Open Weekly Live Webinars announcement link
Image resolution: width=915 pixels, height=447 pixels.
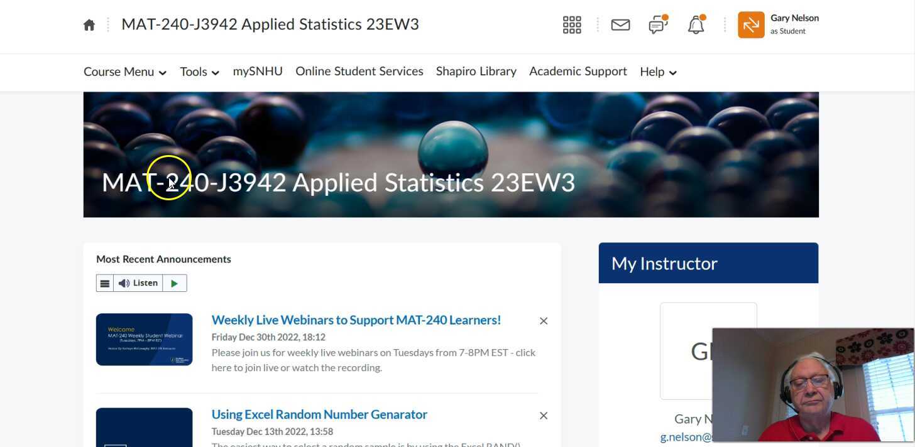(356, 320)
